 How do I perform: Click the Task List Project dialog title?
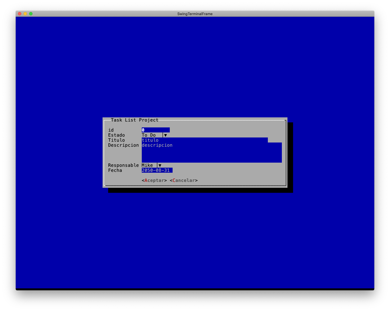coord(135,120)
